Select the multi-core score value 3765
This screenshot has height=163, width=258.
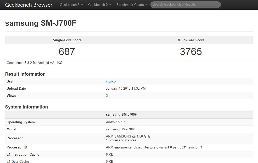tap(191, 51)
